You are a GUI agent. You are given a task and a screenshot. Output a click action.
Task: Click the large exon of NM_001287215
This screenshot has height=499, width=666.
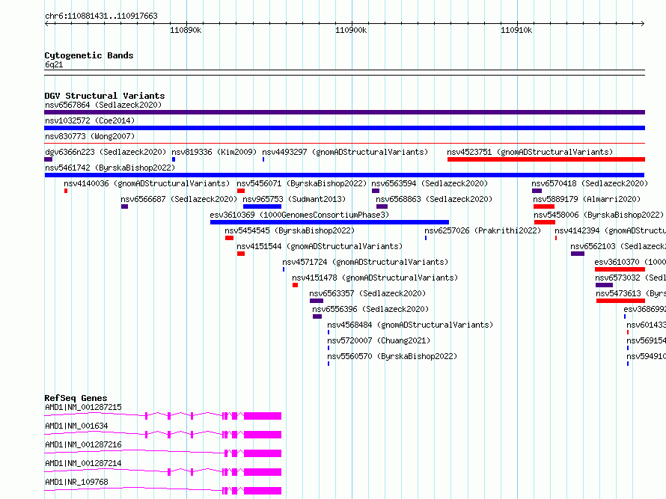(x=263, y=416)
